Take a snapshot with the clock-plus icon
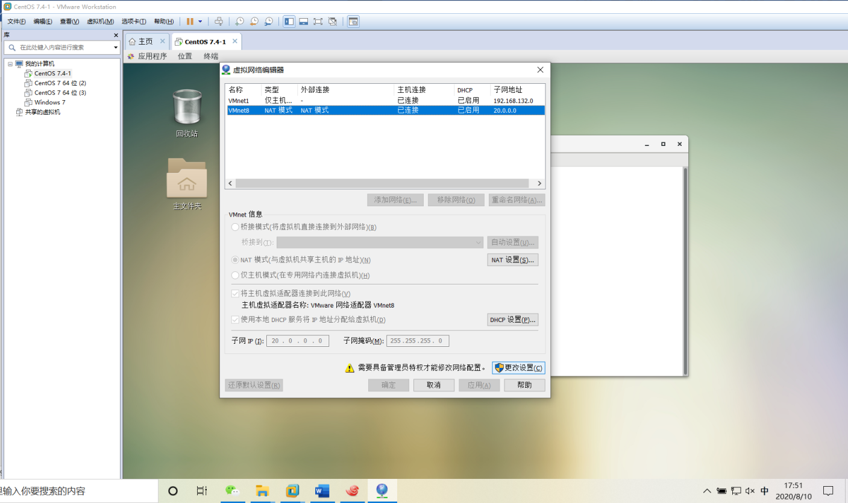 click(x=239, y=21)
